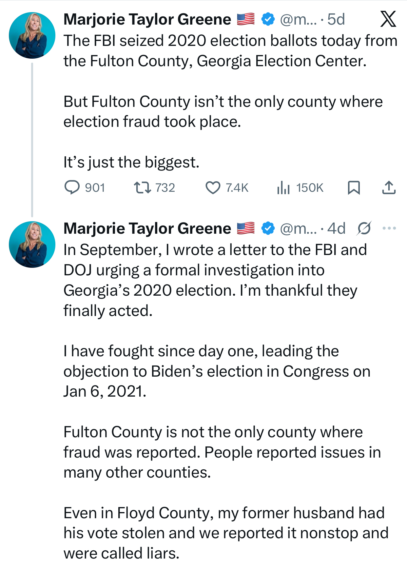
Task: Open first tweet's profile avatar
Action: 32,35
